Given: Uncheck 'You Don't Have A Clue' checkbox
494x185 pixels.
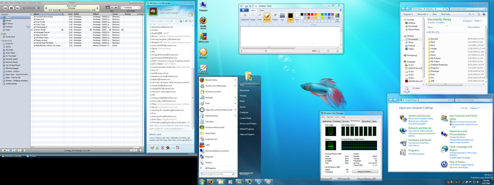Looking at the screenshot, I should (35, 17).
